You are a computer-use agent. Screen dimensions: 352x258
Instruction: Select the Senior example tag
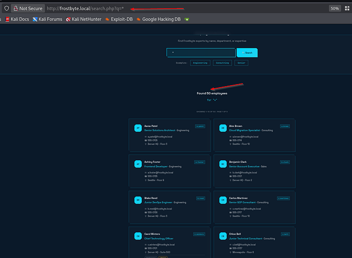pyautogui.click(x=241, y=63)
